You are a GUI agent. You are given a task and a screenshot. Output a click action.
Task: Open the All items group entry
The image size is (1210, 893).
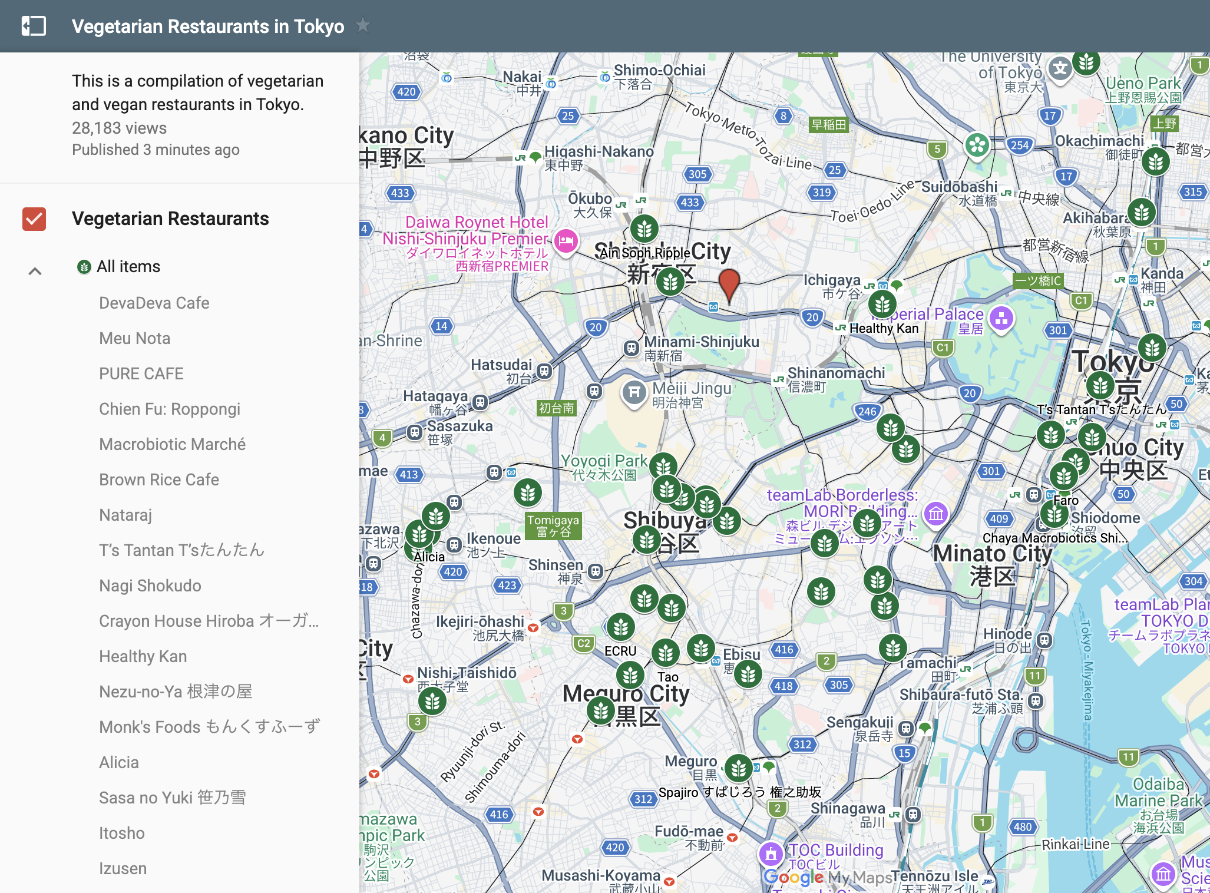click(128, 267)
